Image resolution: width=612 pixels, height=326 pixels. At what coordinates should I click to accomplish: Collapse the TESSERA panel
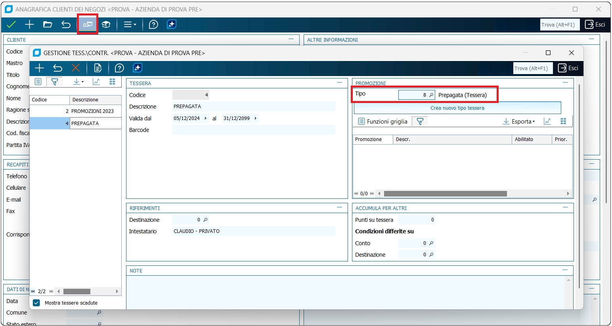click(339, 83)
